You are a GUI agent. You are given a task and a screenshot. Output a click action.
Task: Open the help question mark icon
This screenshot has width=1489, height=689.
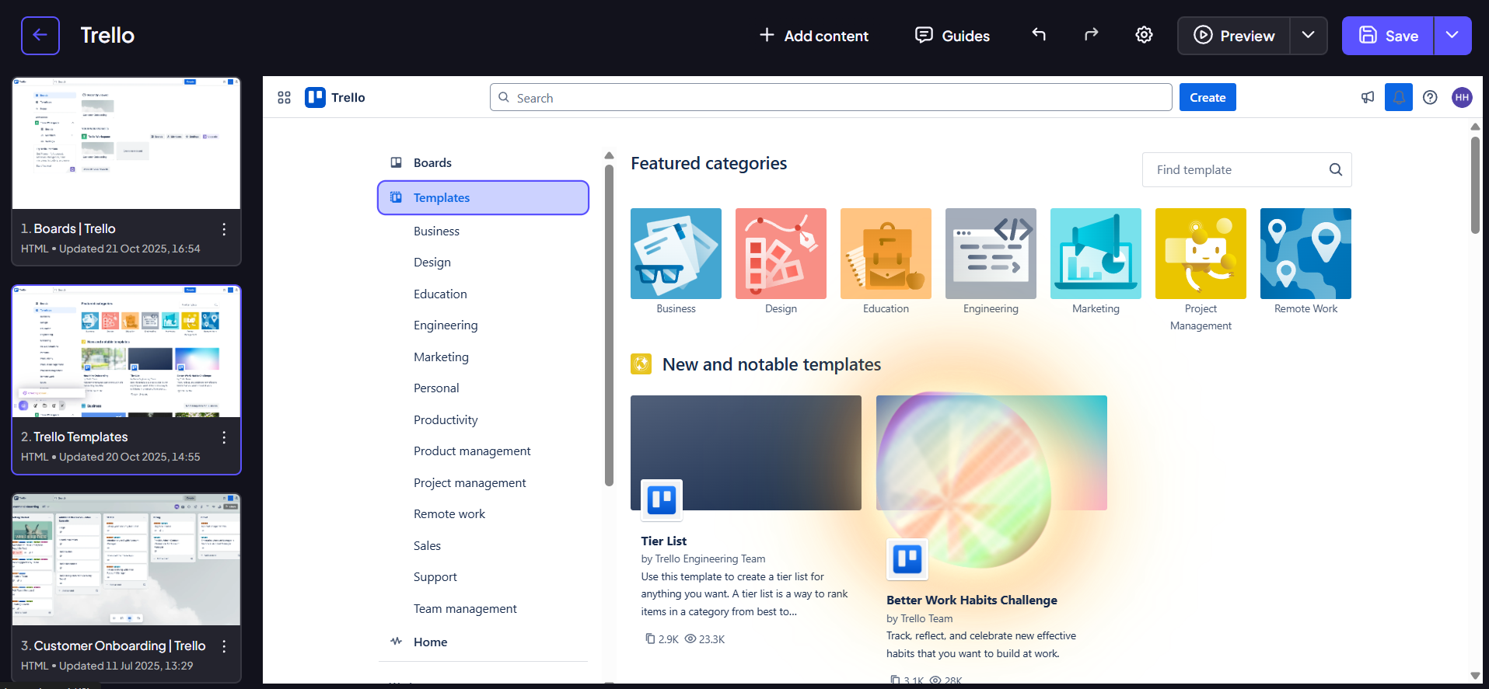tap(1430, 97)
